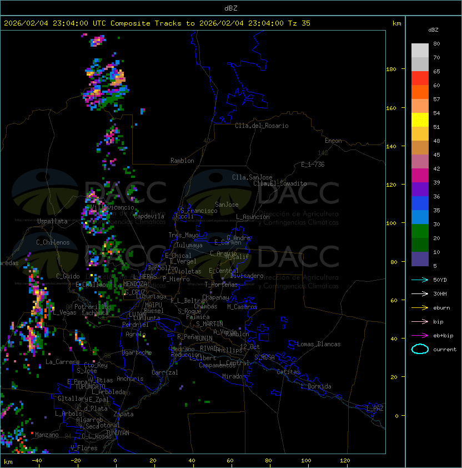Click the light gray 80 dBZ swatch
Viewport: 462px width, 468px height.
coord(420,50)
